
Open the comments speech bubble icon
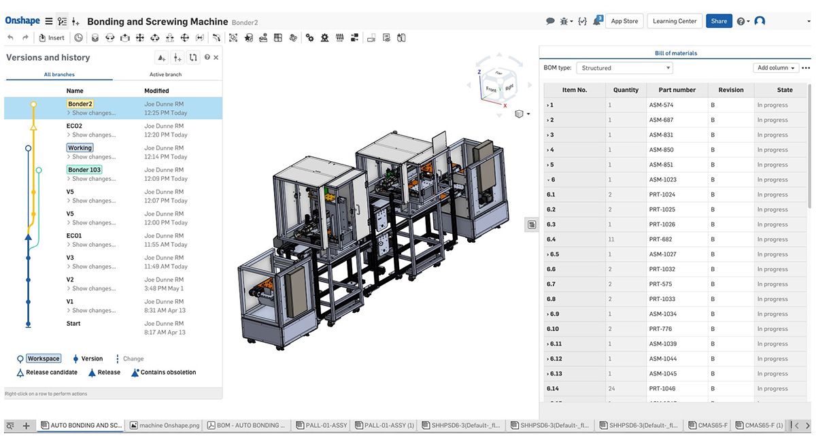pos(550,21)
